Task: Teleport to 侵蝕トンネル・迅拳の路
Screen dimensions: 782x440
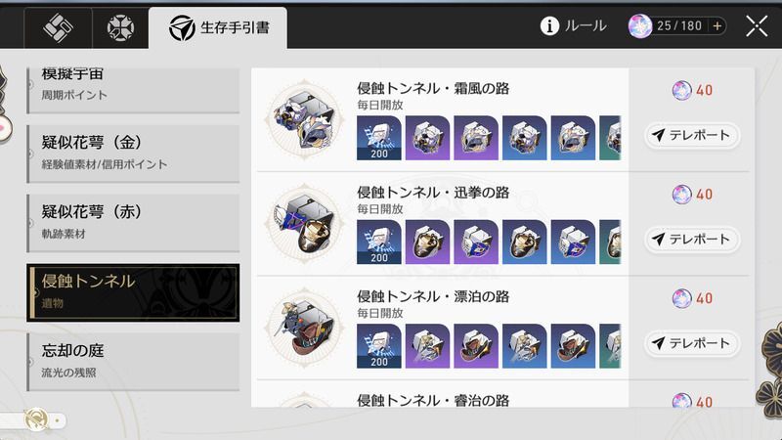Action: point(692,240)
